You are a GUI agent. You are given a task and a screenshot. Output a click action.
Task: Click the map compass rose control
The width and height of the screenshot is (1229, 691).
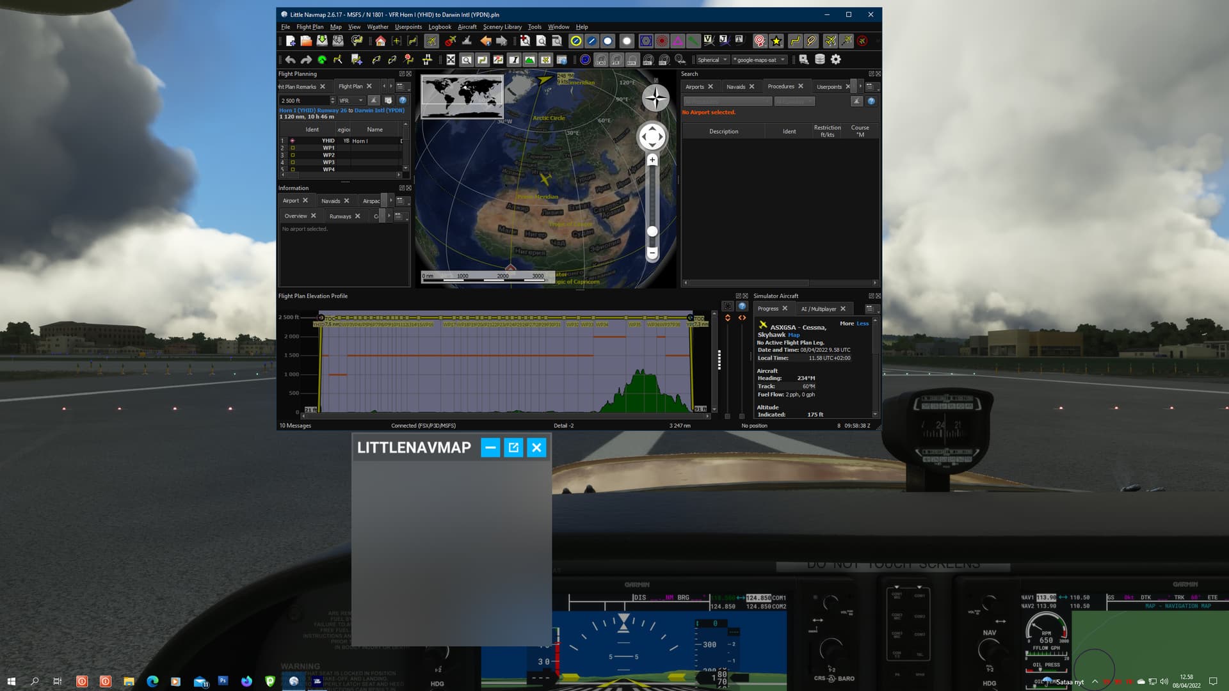point(655,98)
